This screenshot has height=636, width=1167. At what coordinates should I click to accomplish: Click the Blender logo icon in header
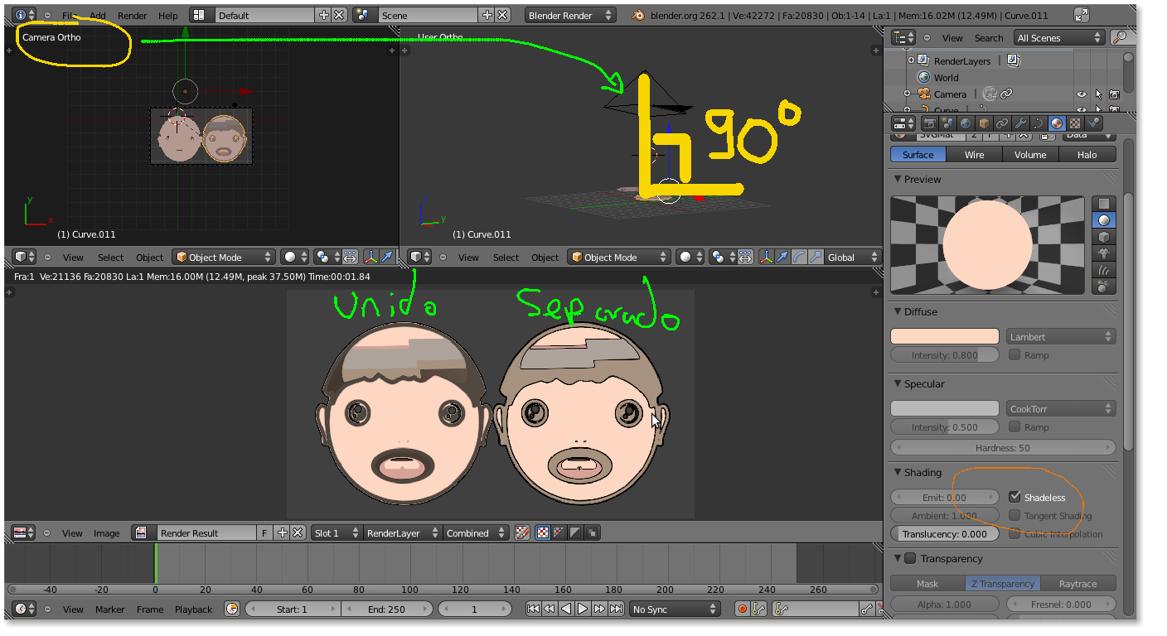click(638, 15)
